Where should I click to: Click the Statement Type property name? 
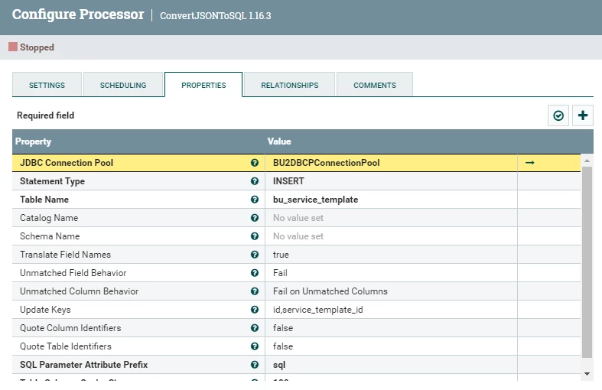coord(52,181)
